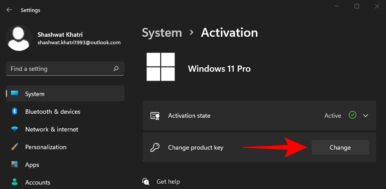The width and height of the screenshot is (386, 189).
Task: Click the Personalization paintbrush icon
Action: point(15,147)
